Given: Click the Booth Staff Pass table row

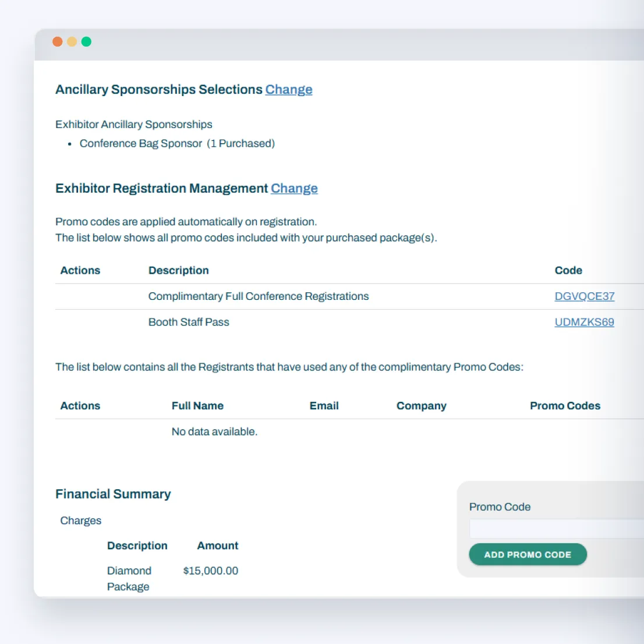Looking at the screenshot, I should [189, 322].
